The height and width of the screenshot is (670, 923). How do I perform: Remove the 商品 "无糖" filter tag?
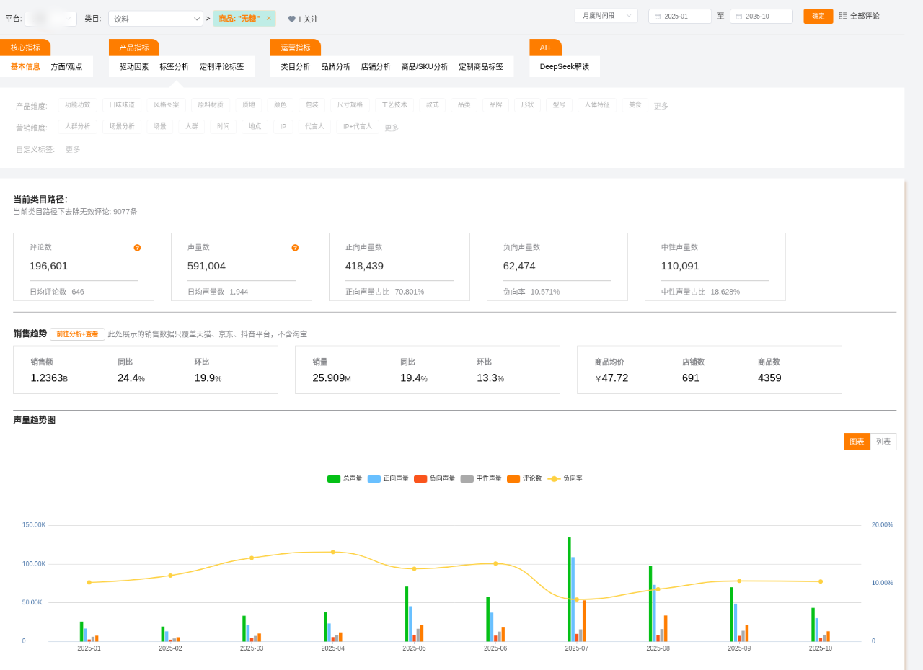point(269,19)
